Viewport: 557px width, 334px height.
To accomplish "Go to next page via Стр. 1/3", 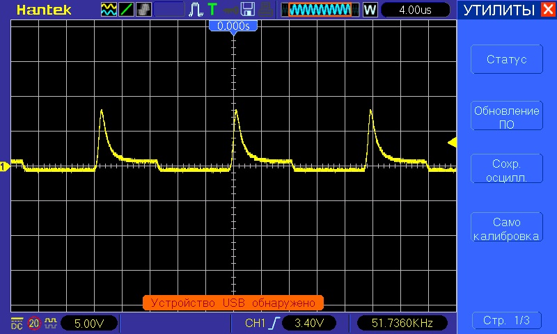I will click(x=506, y=321).
